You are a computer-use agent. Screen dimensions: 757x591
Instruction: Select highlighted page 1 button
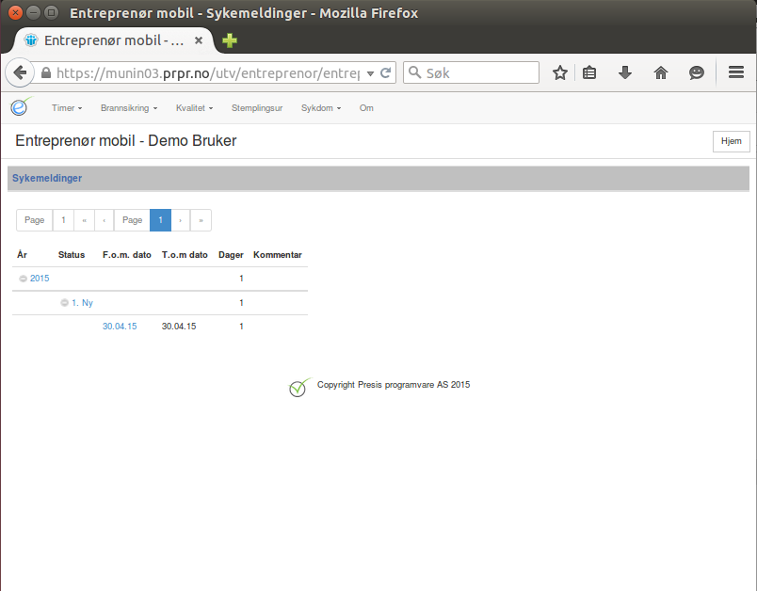coord(160,220)
